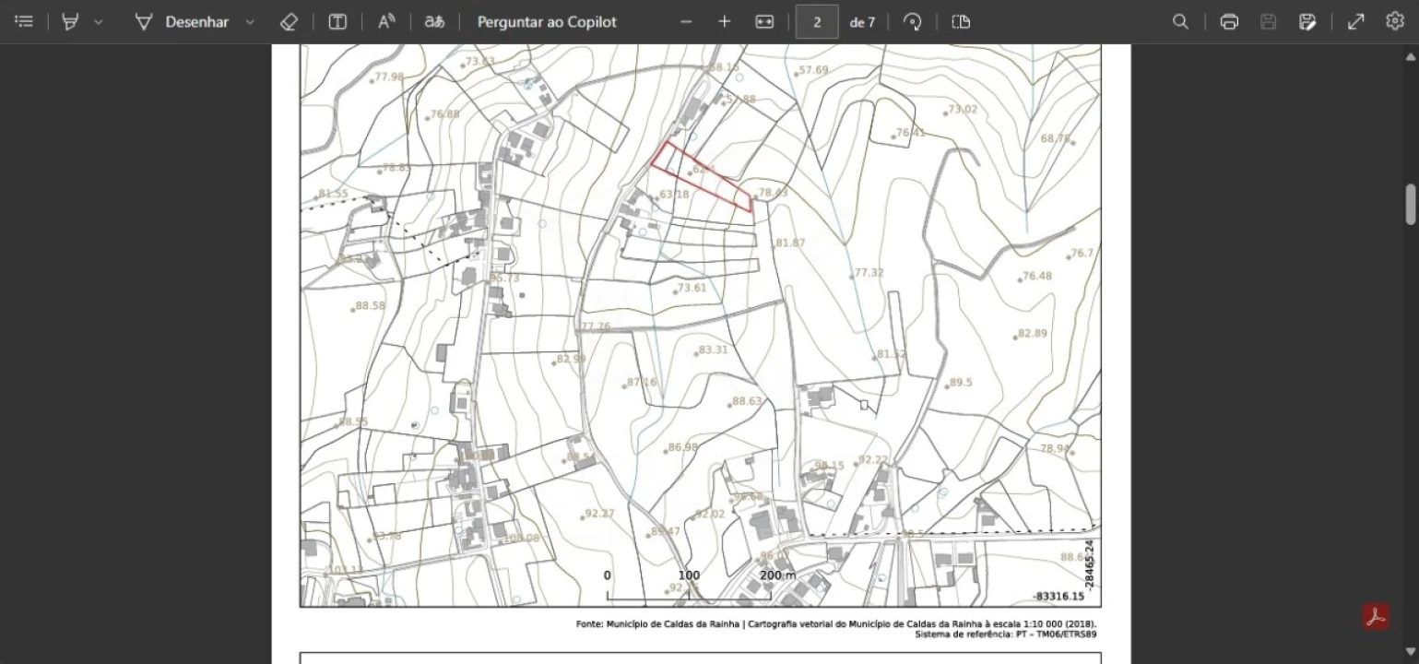Toggle fit to width view
The width and height of the screenshot is (1419, 664).
click(764, 21)
